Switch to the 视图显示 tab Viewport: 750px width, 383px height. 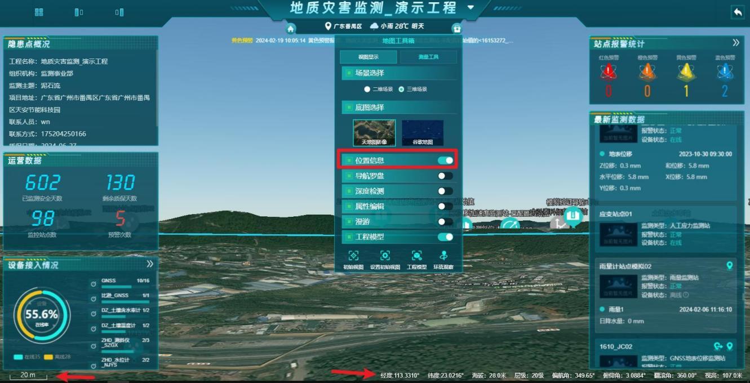(x=368, y=57)
